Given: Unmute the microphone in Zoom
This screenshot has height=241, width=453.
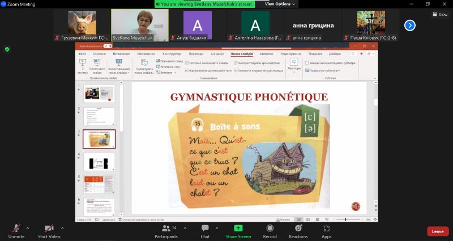Looking at the screenshot, I should (16, 231).
